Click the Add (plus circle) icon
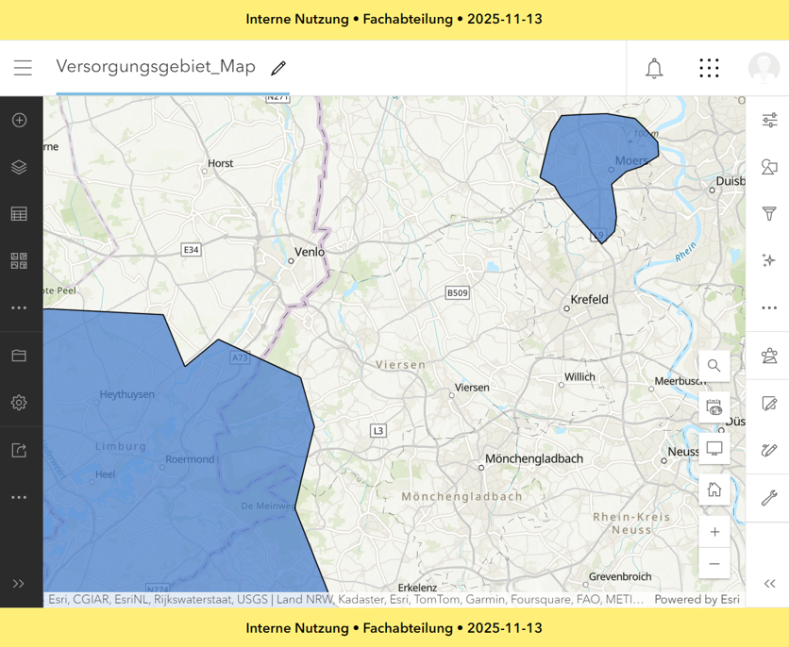This screenshot has width=789, height=647. click(x=19, y=120)
